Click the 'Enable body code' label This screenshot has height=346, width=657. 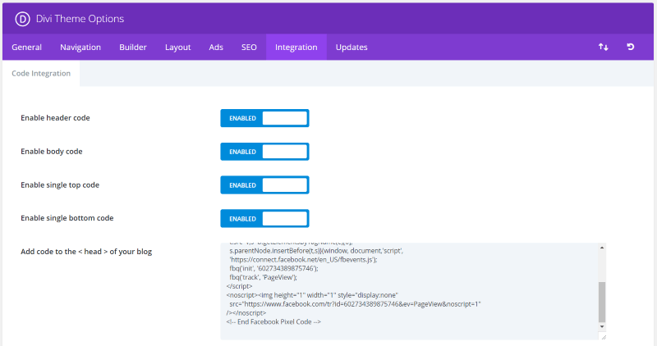(52, 152)
